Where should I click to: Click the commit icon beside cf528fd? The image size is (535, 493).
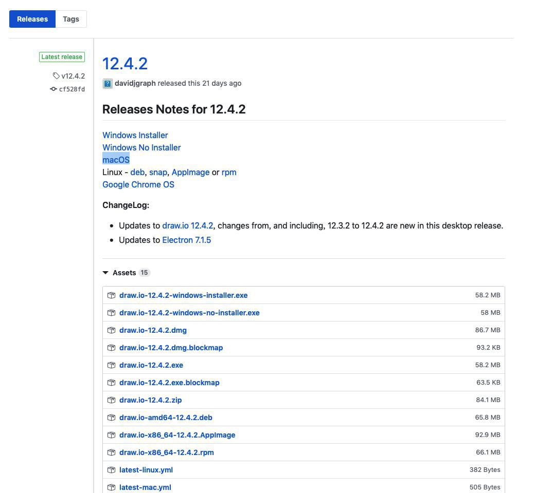pos(53,89)
